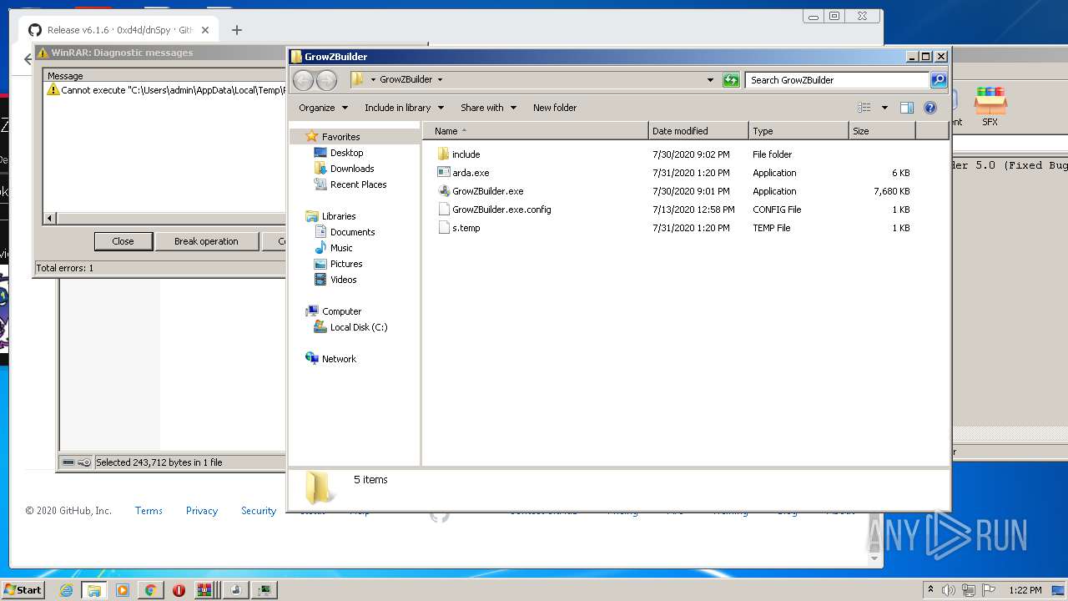Launch Opera from taskbar
The width and height of the screenshot is (1068, 601).
click(179, 590)
